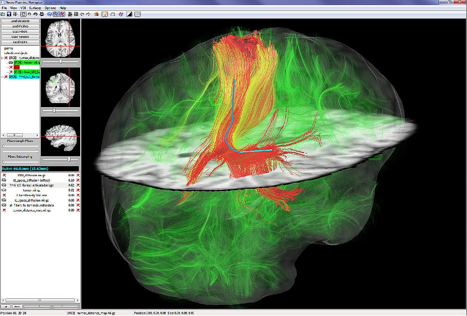This screenshot has width=467, height=316.
Task: Click the save icon on the toolbar
Action: click(x=8, y=14)
